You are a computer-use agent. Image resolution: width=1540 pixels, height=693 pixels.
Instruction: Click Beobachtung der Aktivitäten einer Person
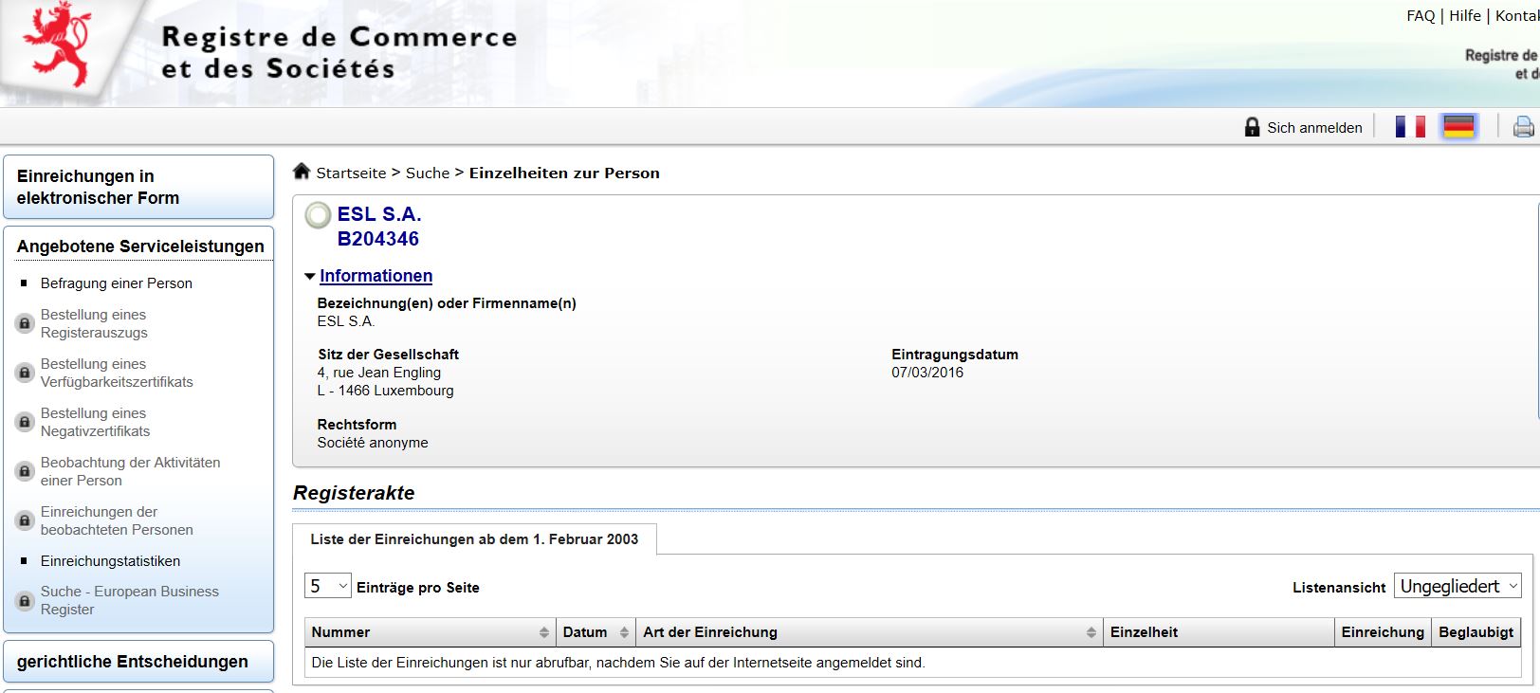(x=130, y=471)
